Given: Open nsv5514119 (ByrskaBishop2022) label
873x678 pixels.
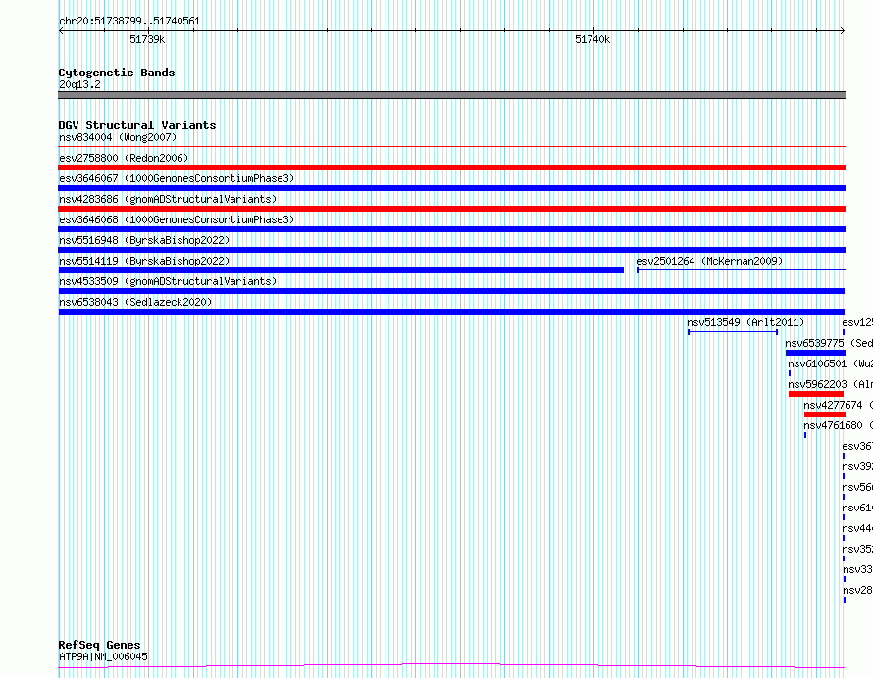Looking at the screenshot, I should coord(144,261).
